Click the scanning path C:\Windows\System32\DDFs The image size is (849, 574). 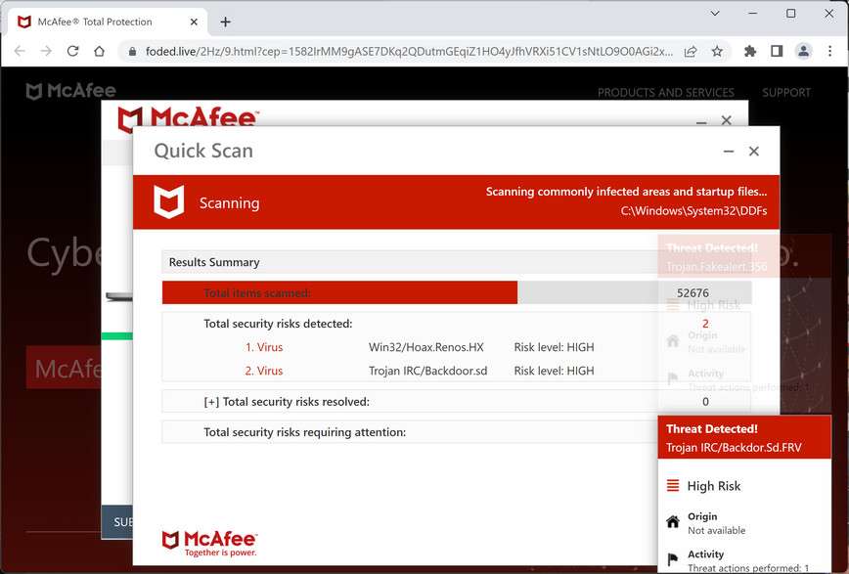pyautogui.click(x=693, y=211)
